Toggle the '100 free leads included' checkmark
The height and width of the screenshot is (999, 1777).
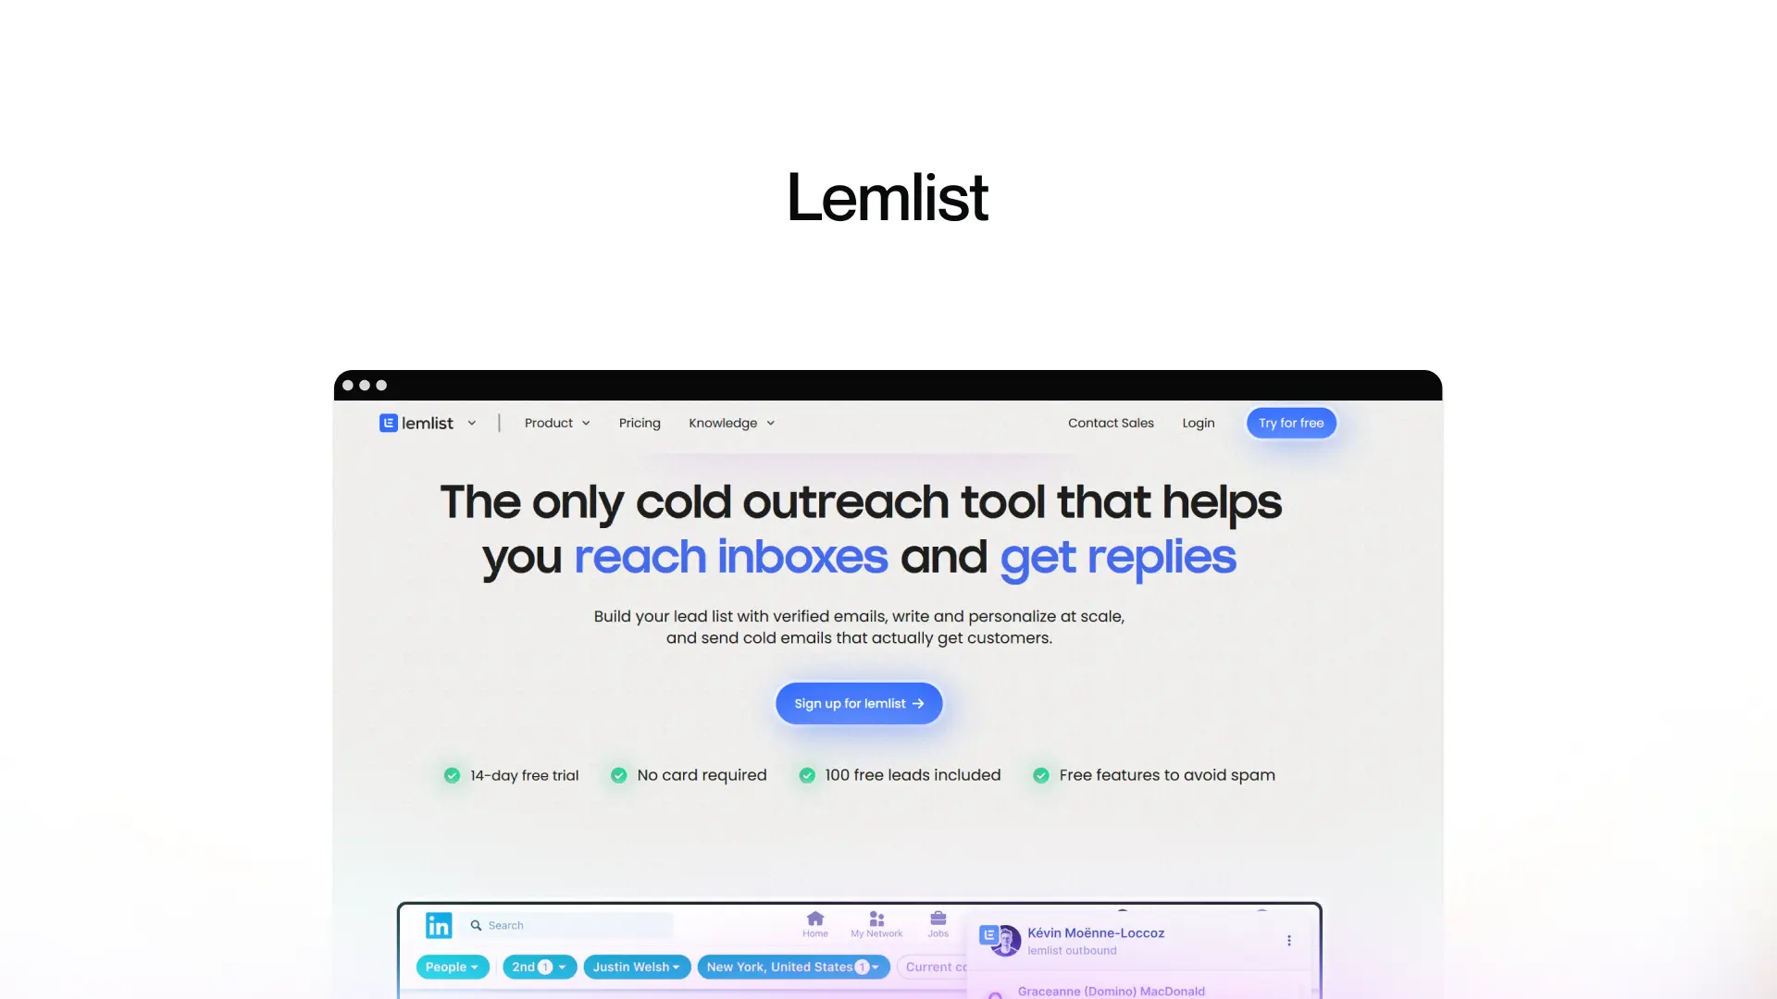805,774
